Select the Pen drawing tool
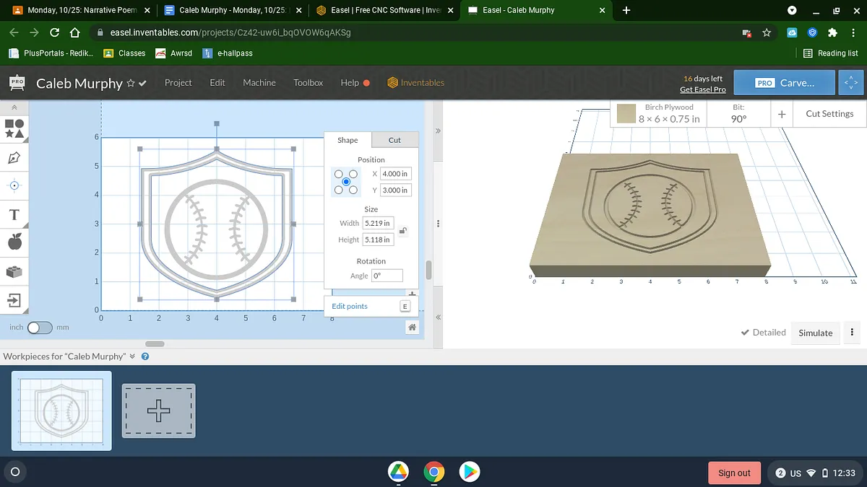The width and height of the screenshot is (867, 487). (x=14, y=157)
